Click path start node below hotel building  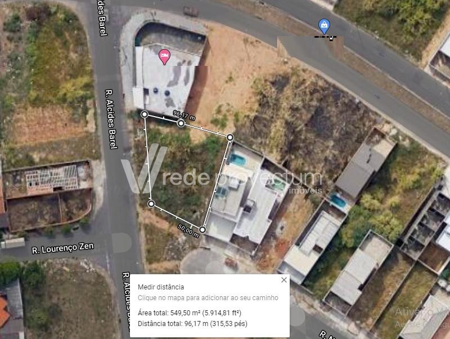click(x=145, y=114)
